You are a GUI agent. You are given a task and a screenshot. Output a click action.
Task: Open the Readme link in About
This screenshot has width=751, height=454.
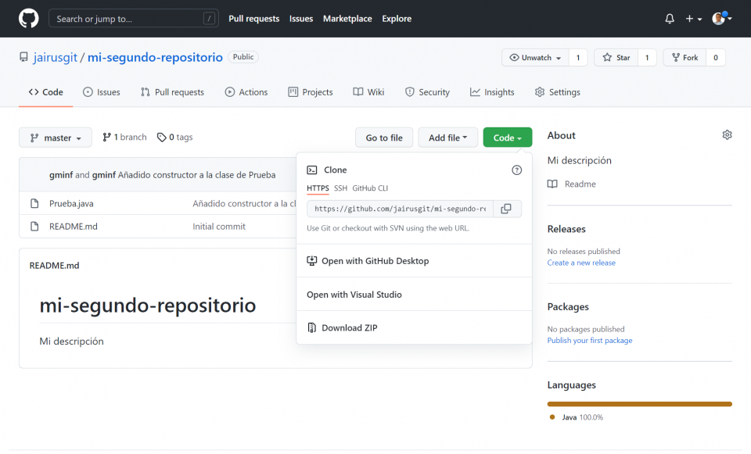pos(580,184)
